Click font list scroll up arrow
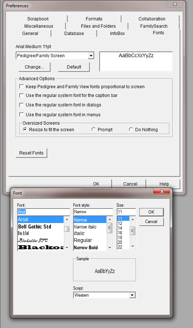The height and width of the screenshot is (328, 193). point(67,219)
